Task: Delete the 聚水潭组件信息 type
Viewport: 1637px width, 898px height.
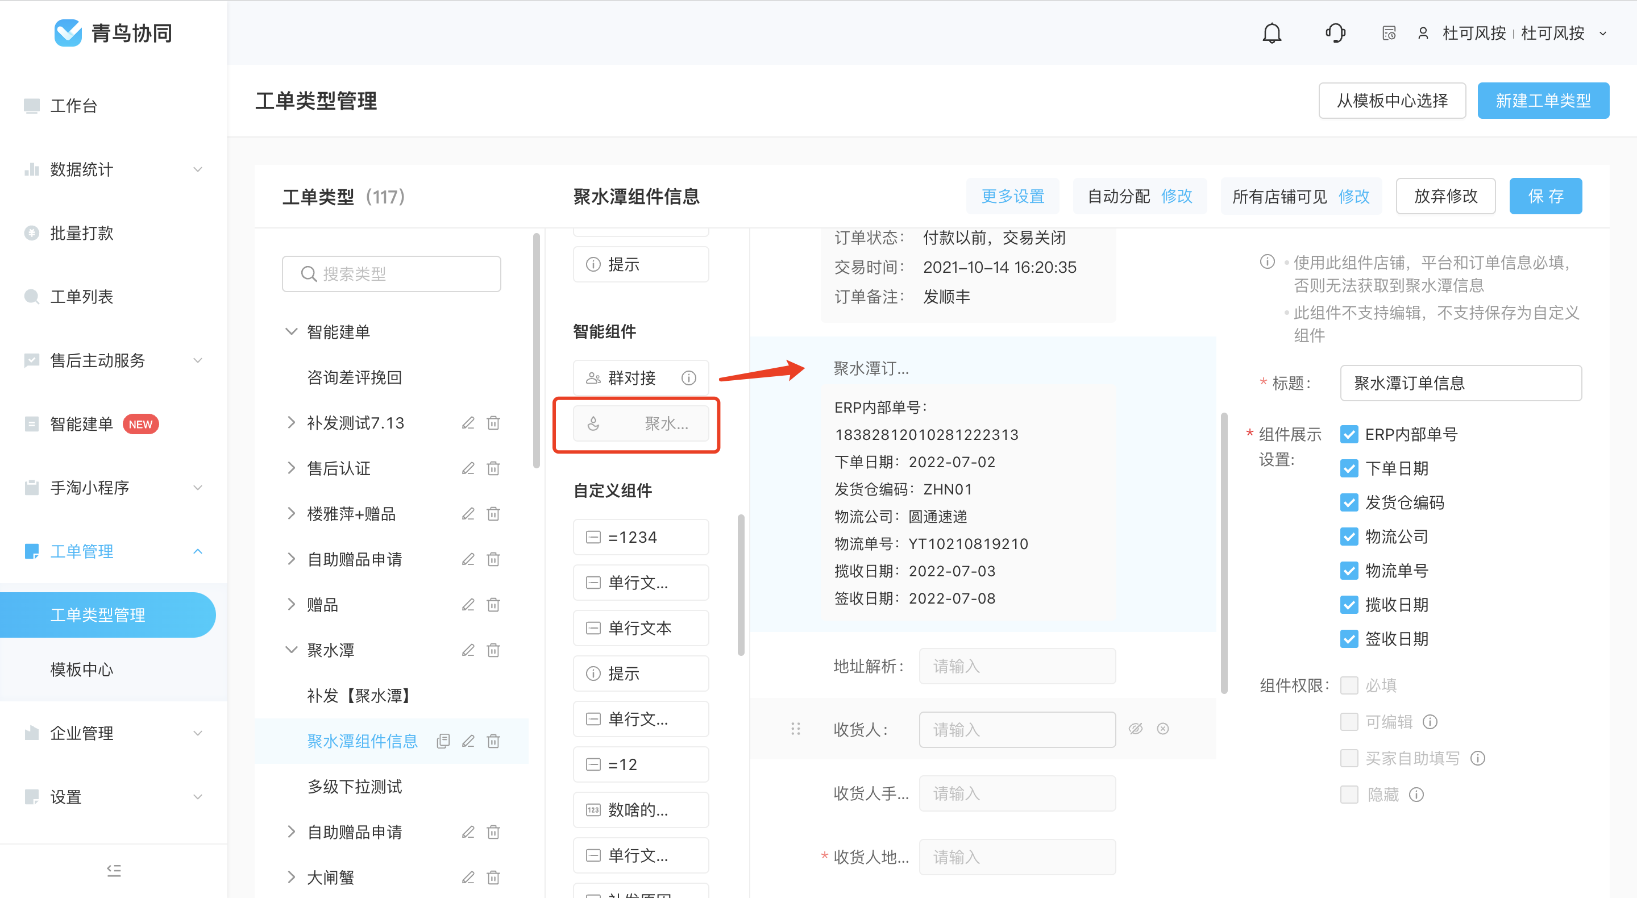Action: click(493, 741)
